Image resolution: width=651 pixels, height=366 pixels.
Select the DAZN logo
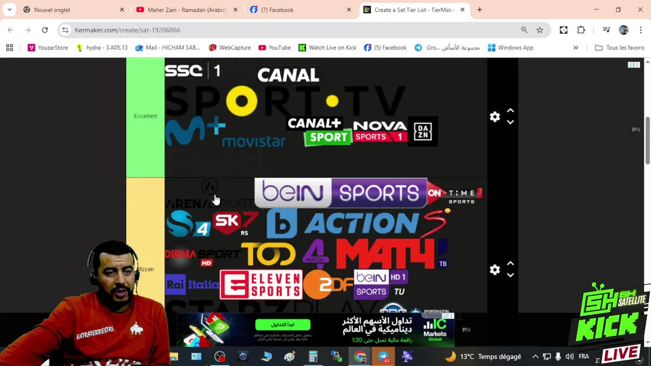(423, 132)
